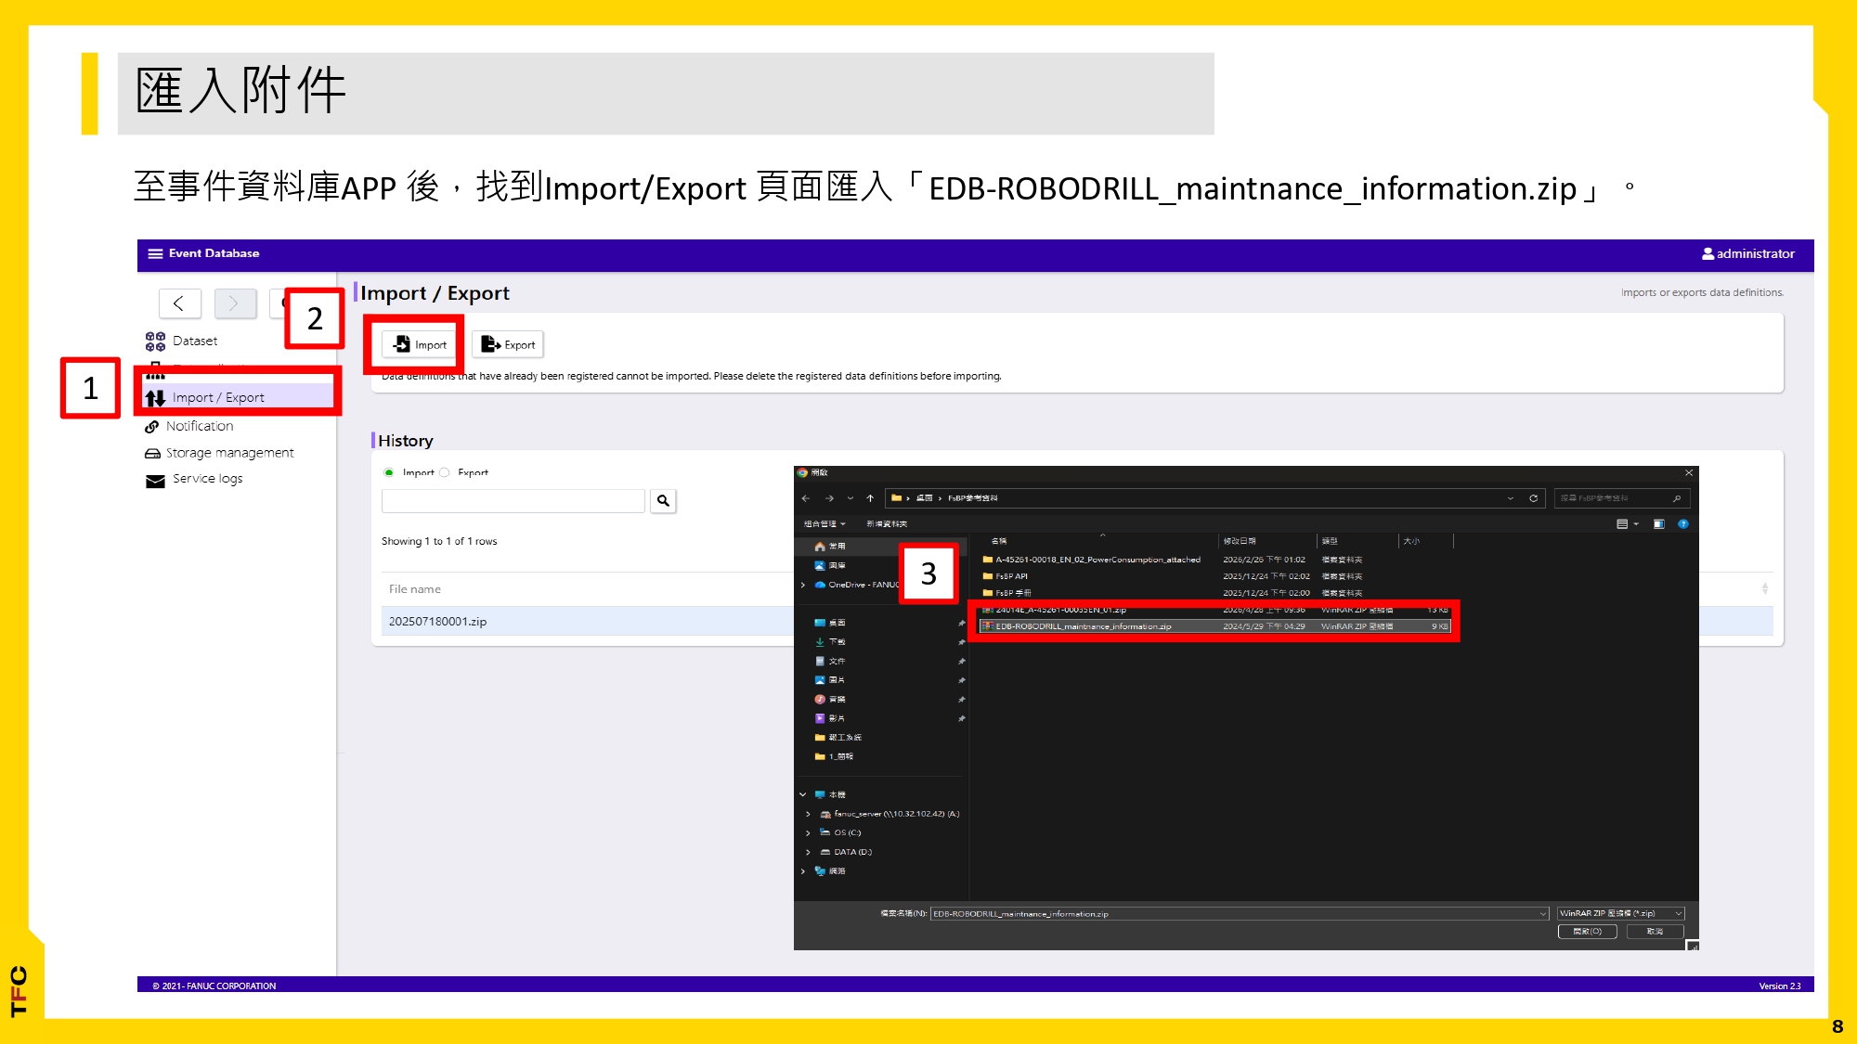Sort by the File name column header
Viewport: 1857px width, 1044px height.
coord(415,589)
